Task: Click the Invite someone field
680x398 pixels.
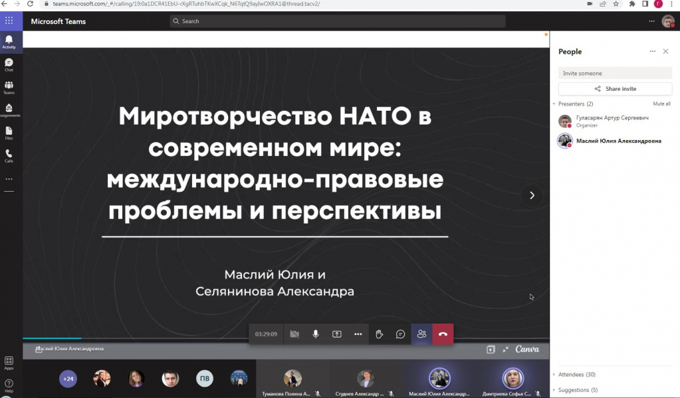Action: 615,73
